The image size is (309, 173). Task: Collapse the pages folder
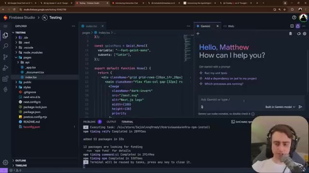click(x=16, y=58)
